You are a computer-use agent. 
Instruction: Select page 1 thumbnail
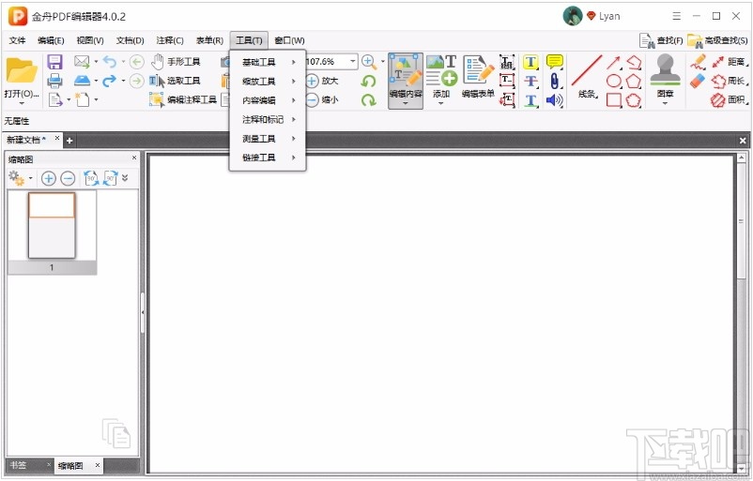pos(52,225)
